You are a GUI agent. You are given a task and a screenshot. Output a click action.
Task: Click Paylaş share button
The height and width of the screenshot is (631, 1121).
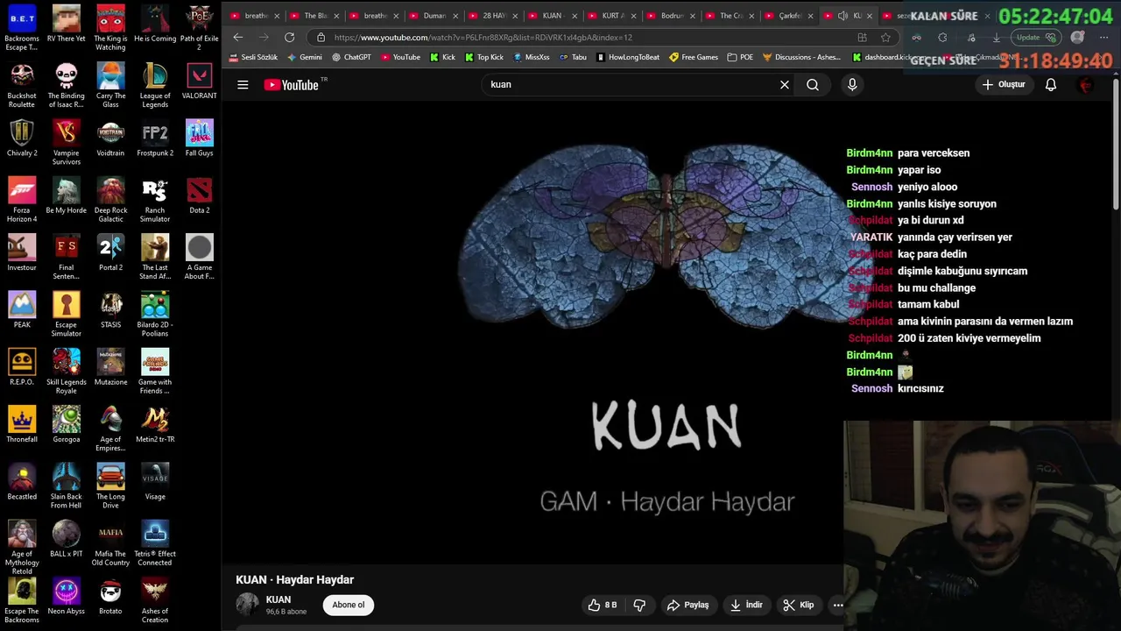tap(687, 605)
